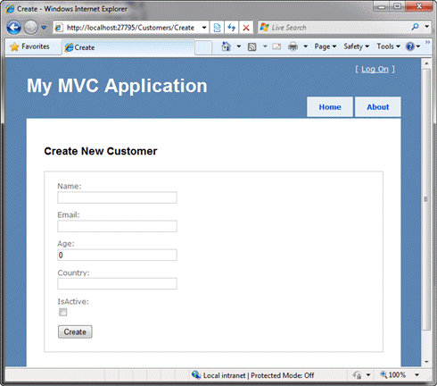Click into the Email text field
The height and width of the screenshot is (386, 437).
coord(117,226)
